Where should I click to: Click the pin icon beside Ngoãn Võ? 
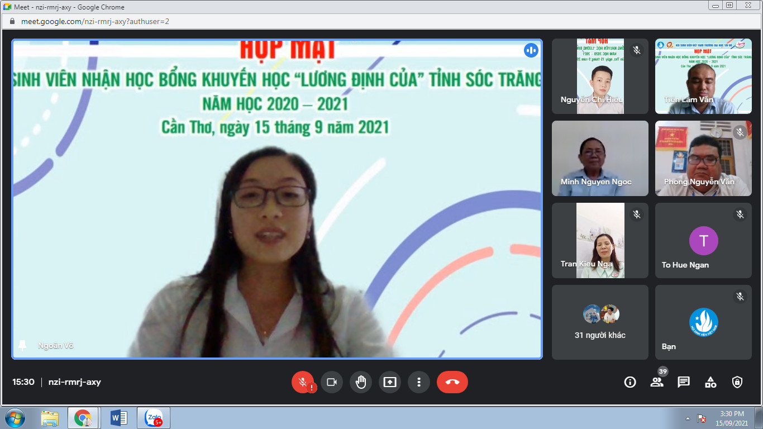[22, 345]
